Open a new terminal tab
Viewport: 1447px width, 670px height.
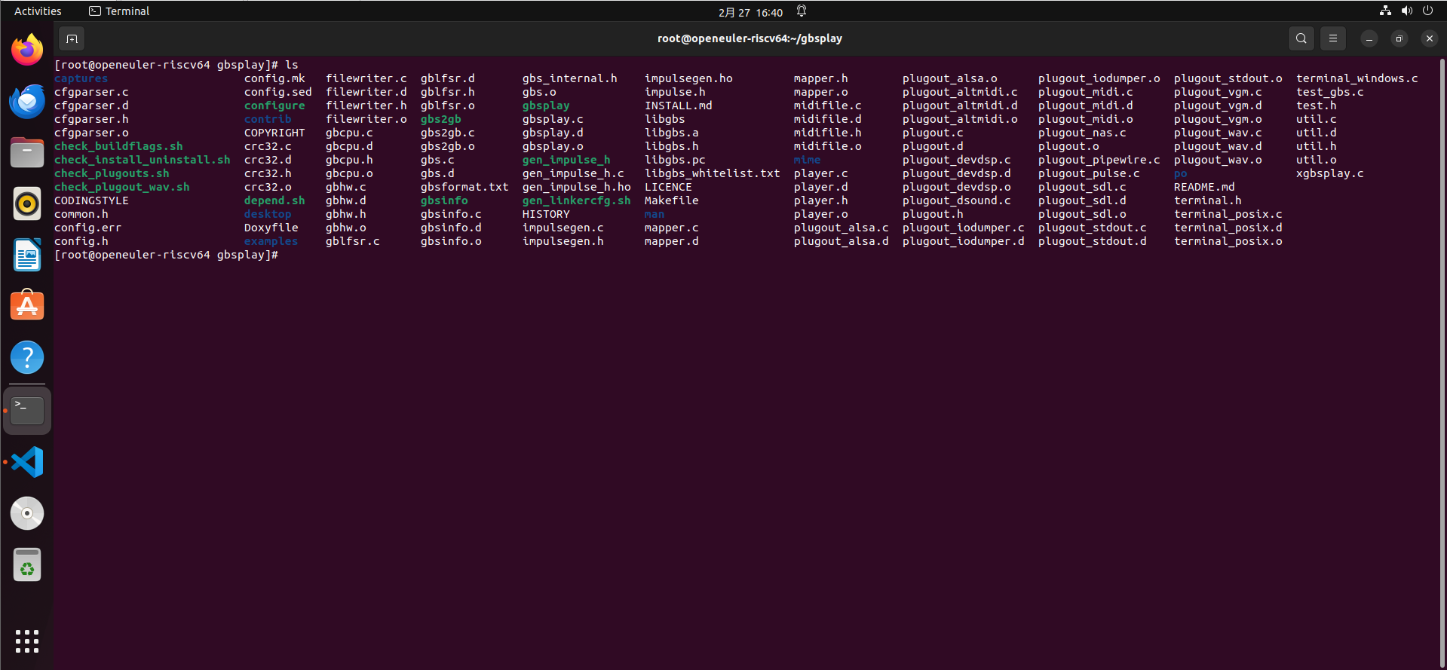point(72,38)
